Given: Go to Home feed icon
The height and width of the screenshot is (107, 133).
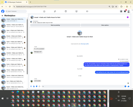Looking at the screenshot, I should (x=44, y=11).
